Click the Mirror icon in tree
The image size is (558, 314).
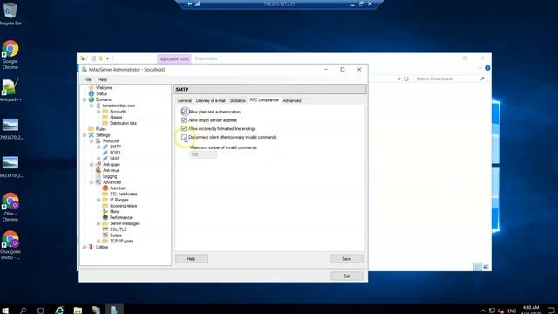click(105, 211)
